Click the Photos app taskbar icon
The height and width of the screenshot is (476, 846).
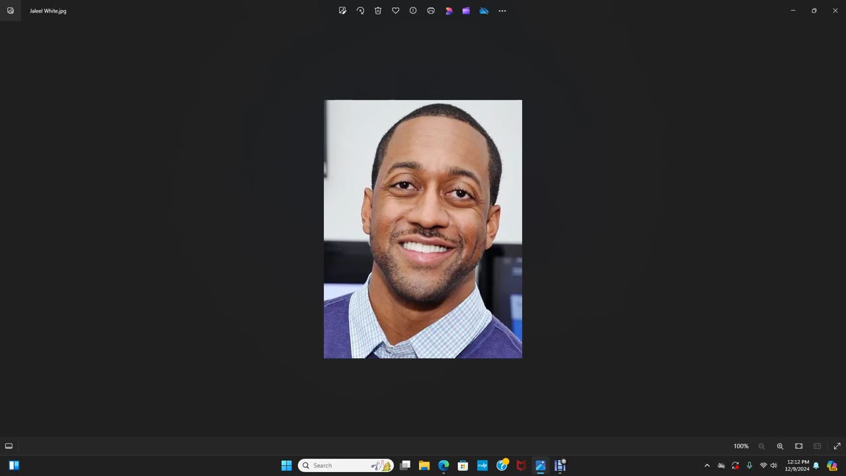540,465
